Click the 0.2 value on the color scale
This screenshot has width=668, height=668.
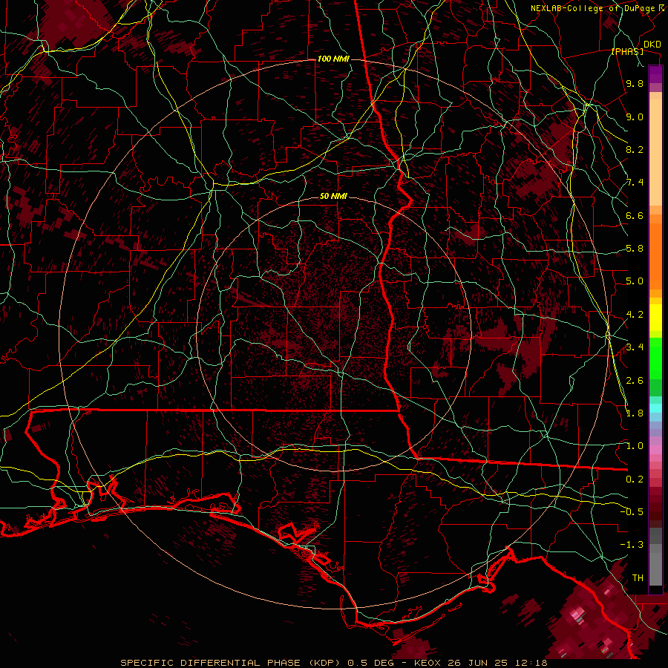coord(635,479)
